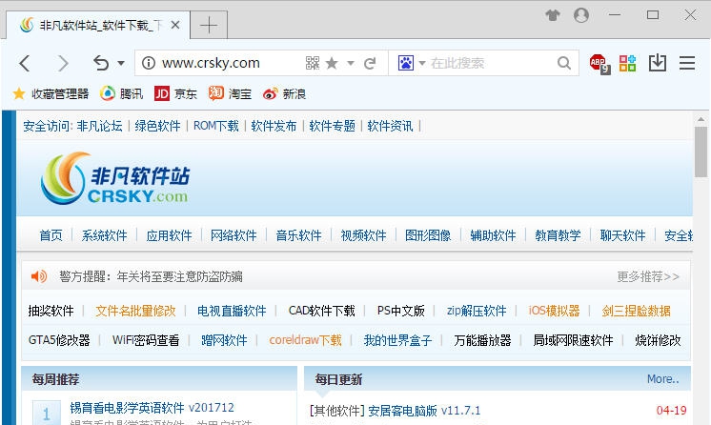Open the 聊天软件 navigation item
Viewport: 711px width, 425px height.
622,235
